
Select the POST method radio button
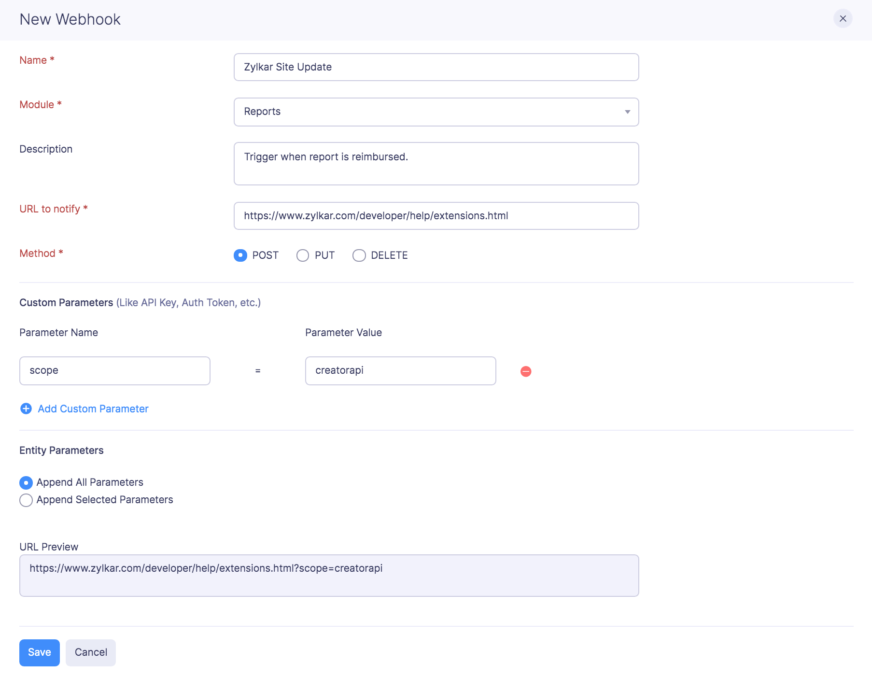[240, 255]
